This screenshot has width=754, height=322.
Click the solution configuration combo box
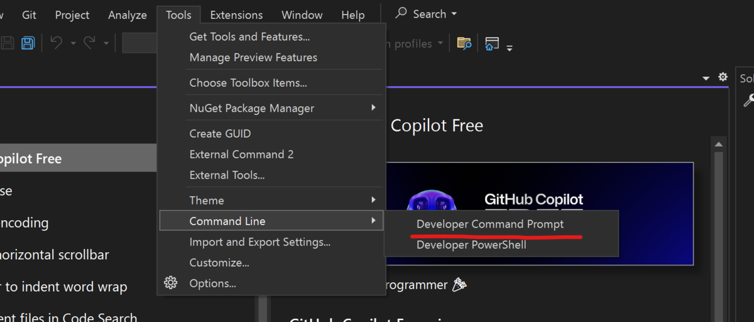[139, 43]
